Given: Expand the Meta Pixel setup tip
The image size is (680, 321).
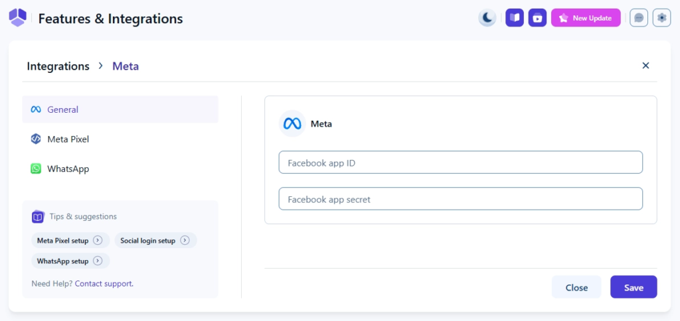Looking at the screenshot, I should [70, 241].
